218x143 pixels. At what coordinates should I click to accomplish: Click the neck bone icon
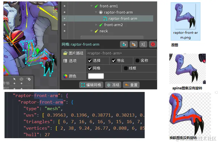[x=96, y=31]
